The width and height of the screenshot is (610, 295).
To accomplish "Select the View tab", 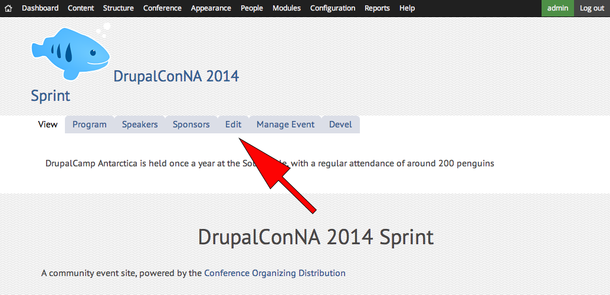I will [48, 124].
